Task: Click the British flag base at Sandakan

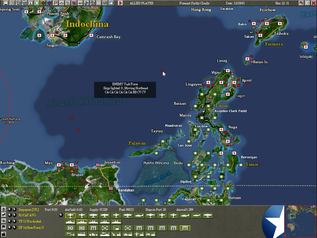Action: point(111,188)
